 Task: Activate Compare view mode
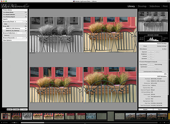coord(23,109)
